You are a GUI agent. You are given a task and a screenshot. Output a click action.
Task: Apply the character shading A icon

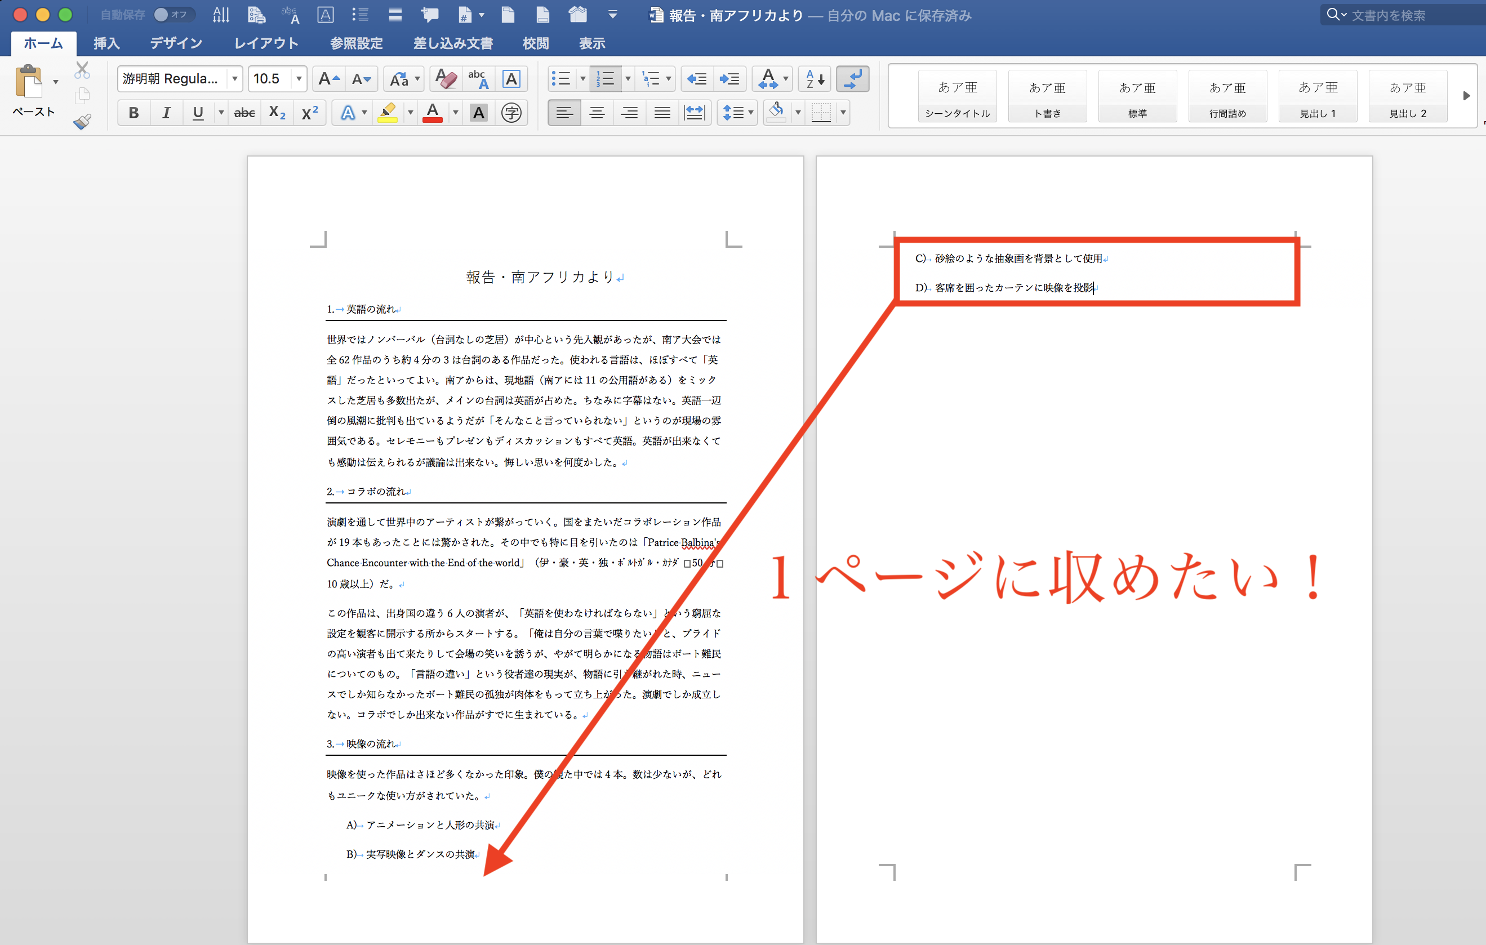478,113
